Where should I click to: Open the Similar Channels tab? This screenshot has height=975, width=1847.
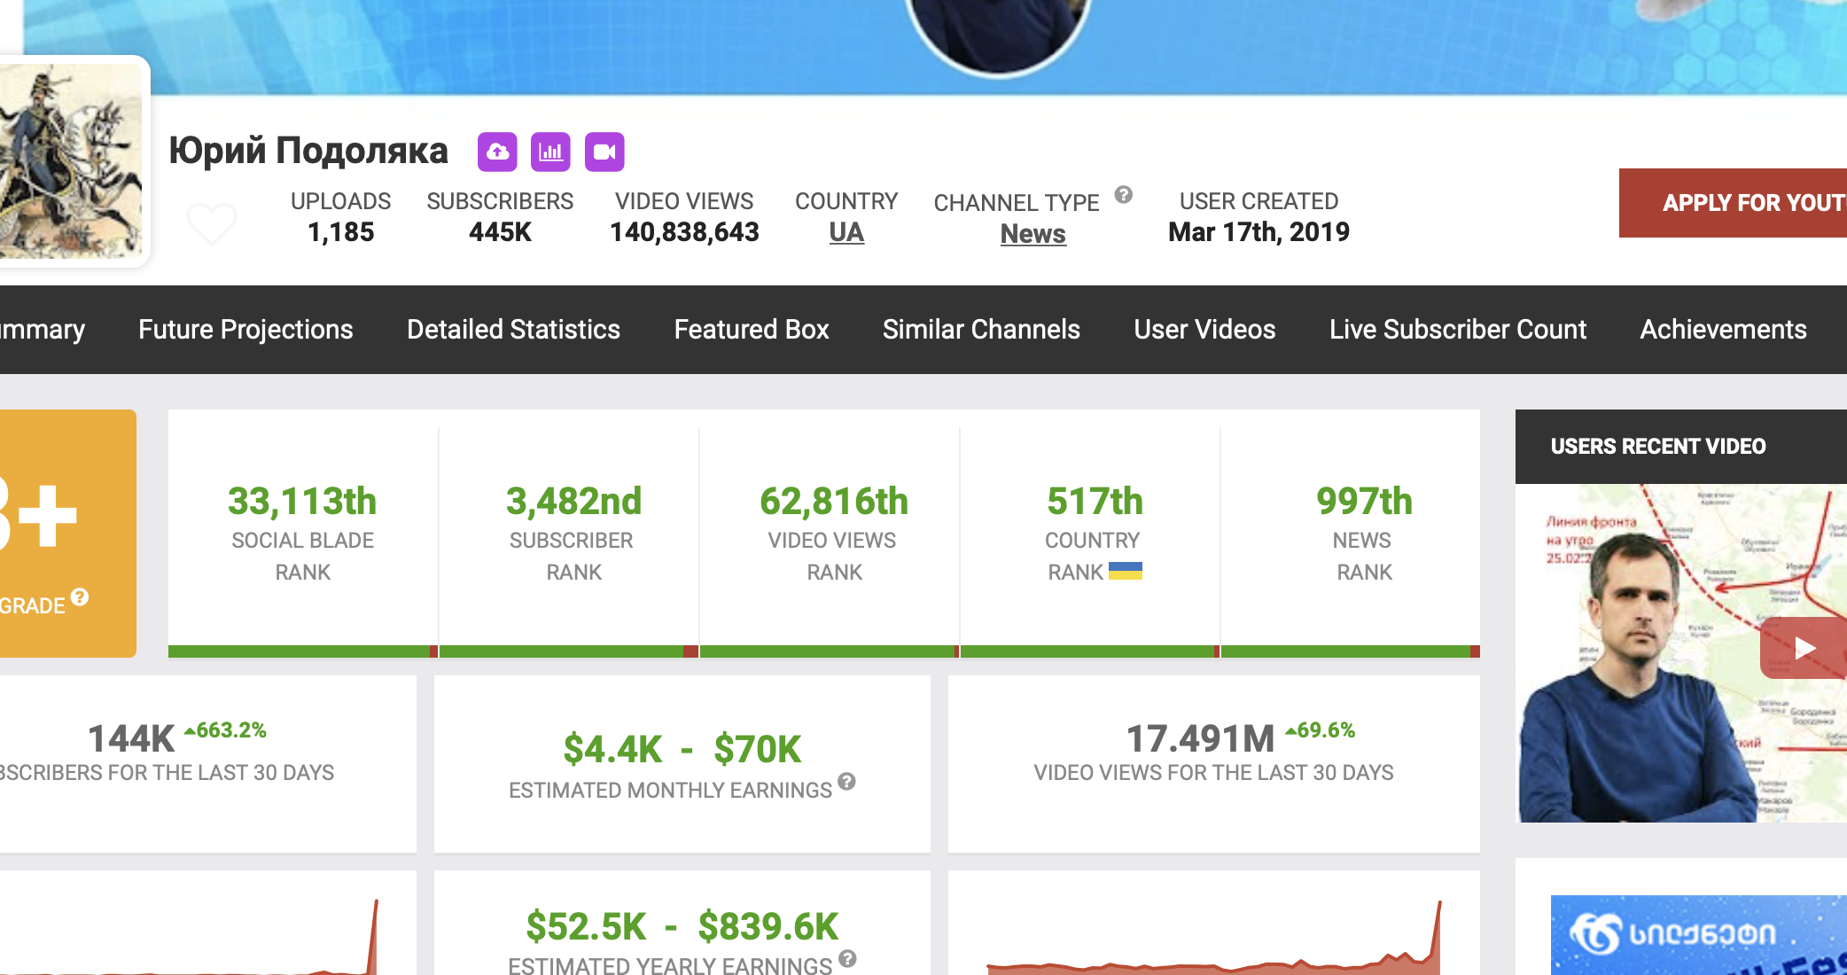[981, 330]
